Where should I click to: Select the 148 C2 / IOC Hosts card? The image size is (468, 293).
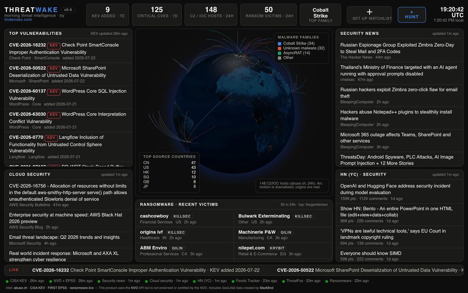pyautogui.click(x=211, y=15)
